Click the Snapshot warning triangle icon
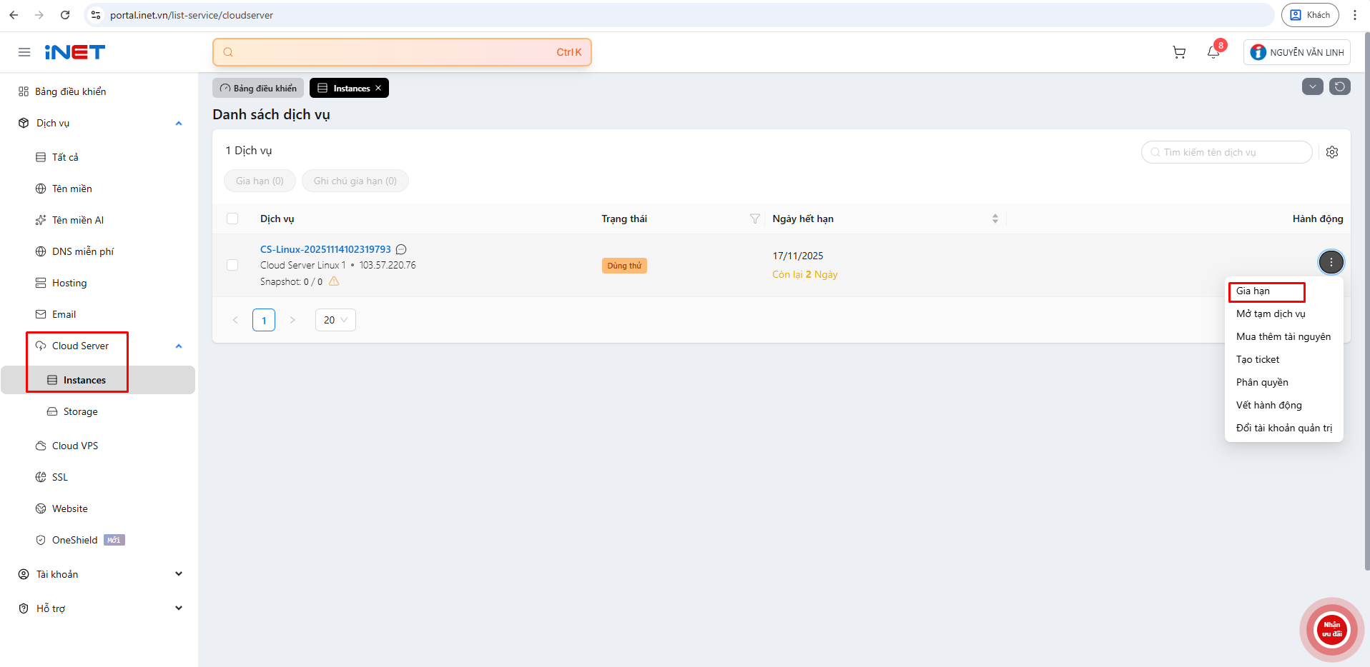Screen dimensions: 1370x667 334,281
